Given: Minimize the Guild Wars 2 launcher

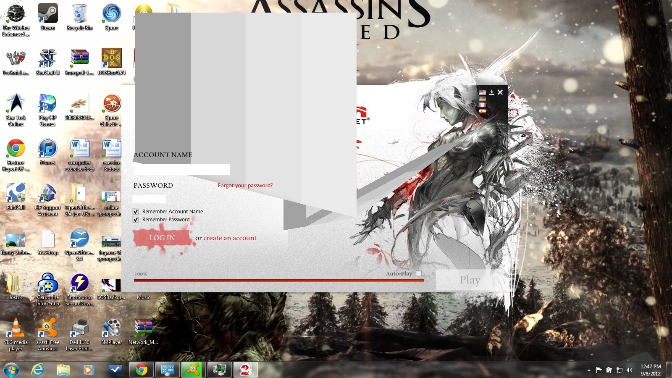Looking at the screenshot, I should (x=492, y=92).
